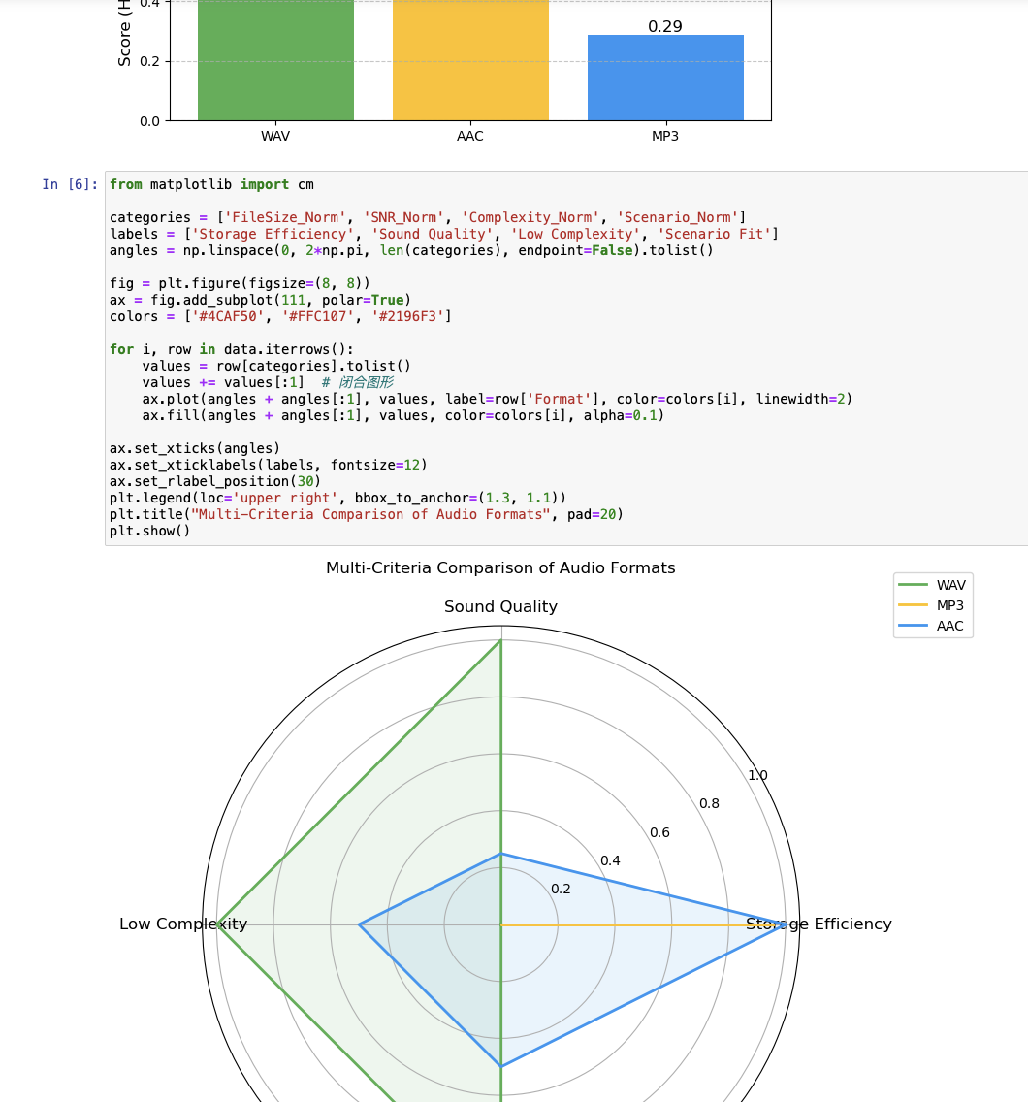Viewport: 1028px width, 1102px height.
Task: Click the AAC entry in the radar legend
Action: point(931,626)
